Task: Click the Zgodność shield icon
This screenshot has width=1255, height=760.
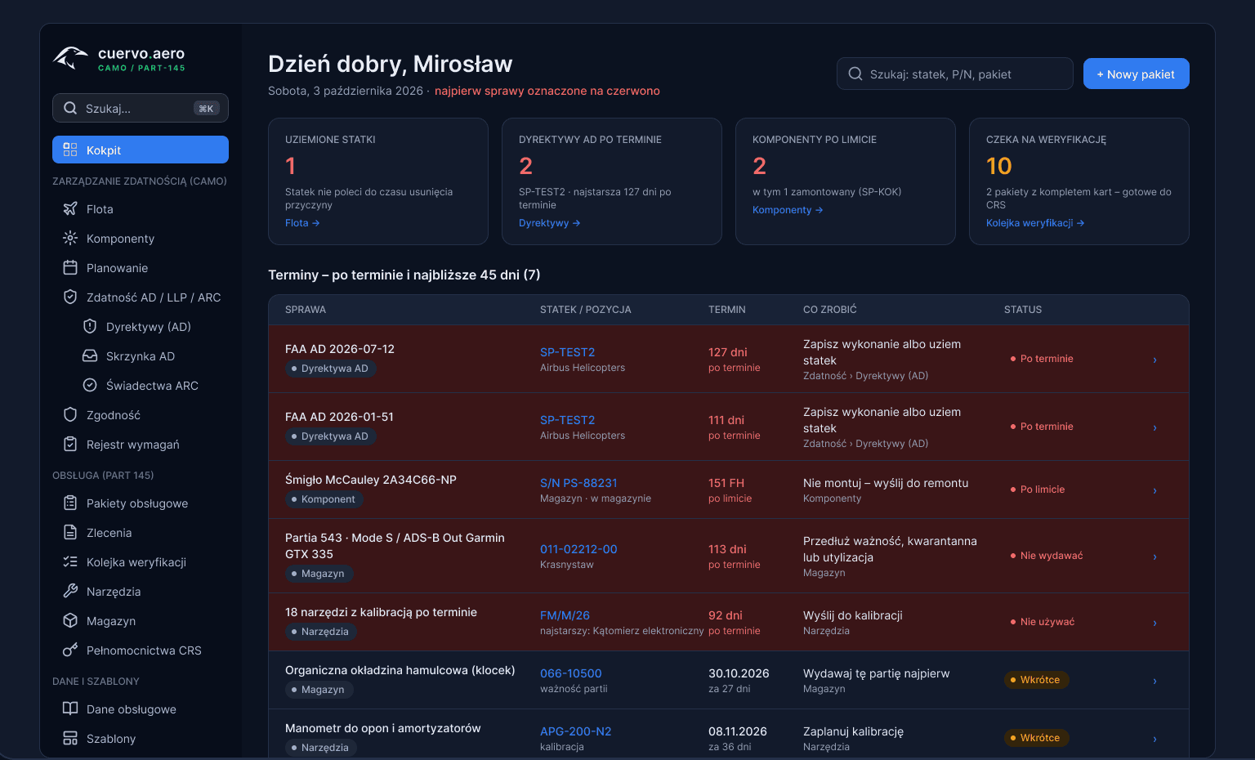Action: pos(70,415)
